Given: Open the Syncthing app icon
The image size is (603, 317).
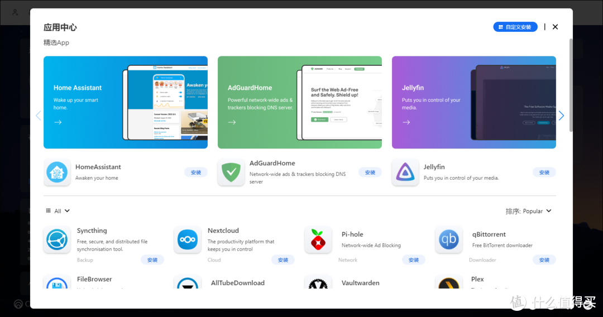Looking at the screenshot, I should pyautogui.click(x=57, y=239).
